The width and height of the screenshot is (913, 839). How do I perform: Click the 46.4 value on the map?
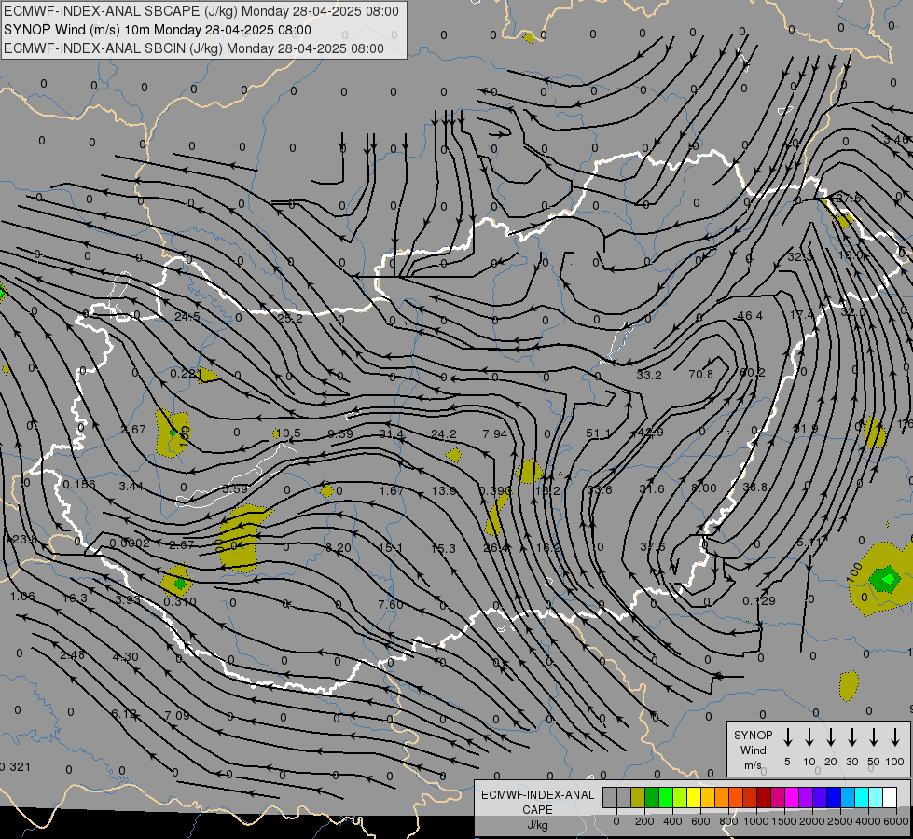[x=750, y=316]
